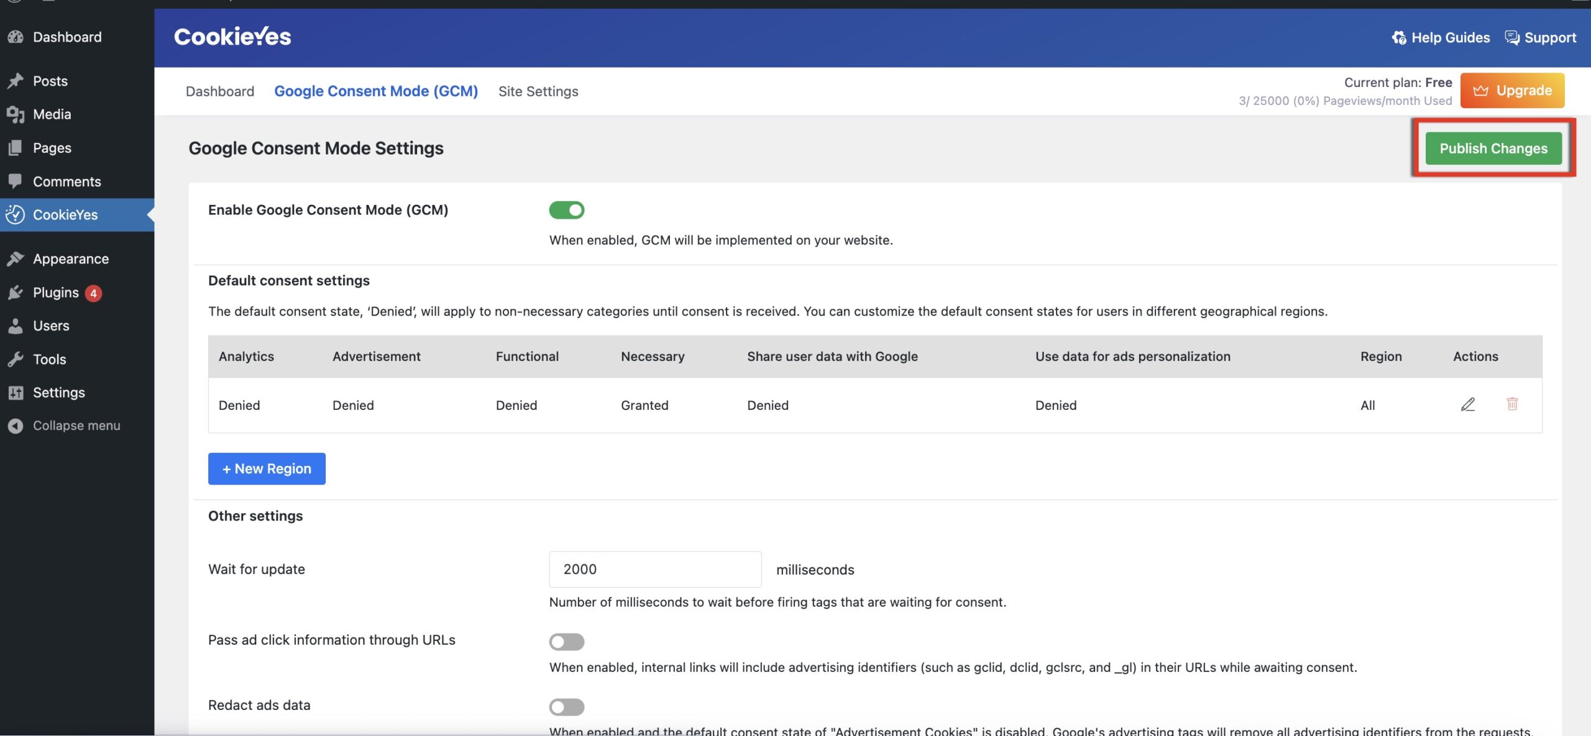Add a new region with the + New Region button

(x=266, y=468)
